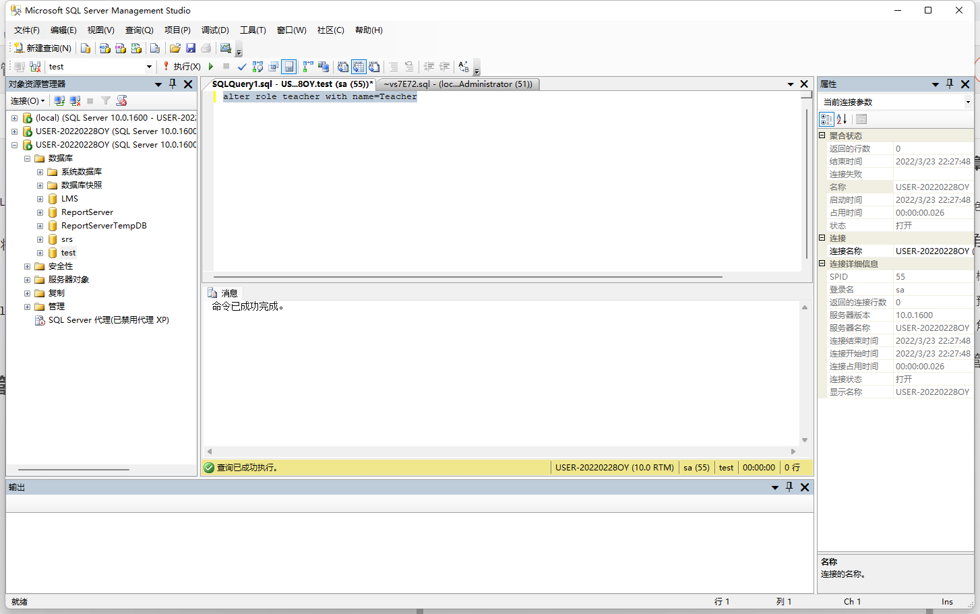Toggle the IntelliSense enabled icon

pyautogui.click(x=288, y=67)
